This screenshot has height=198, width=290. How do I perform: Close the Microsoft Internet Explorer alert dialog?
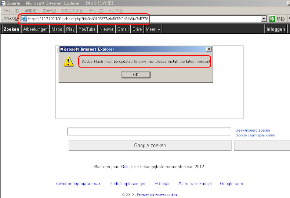(209, 49)
